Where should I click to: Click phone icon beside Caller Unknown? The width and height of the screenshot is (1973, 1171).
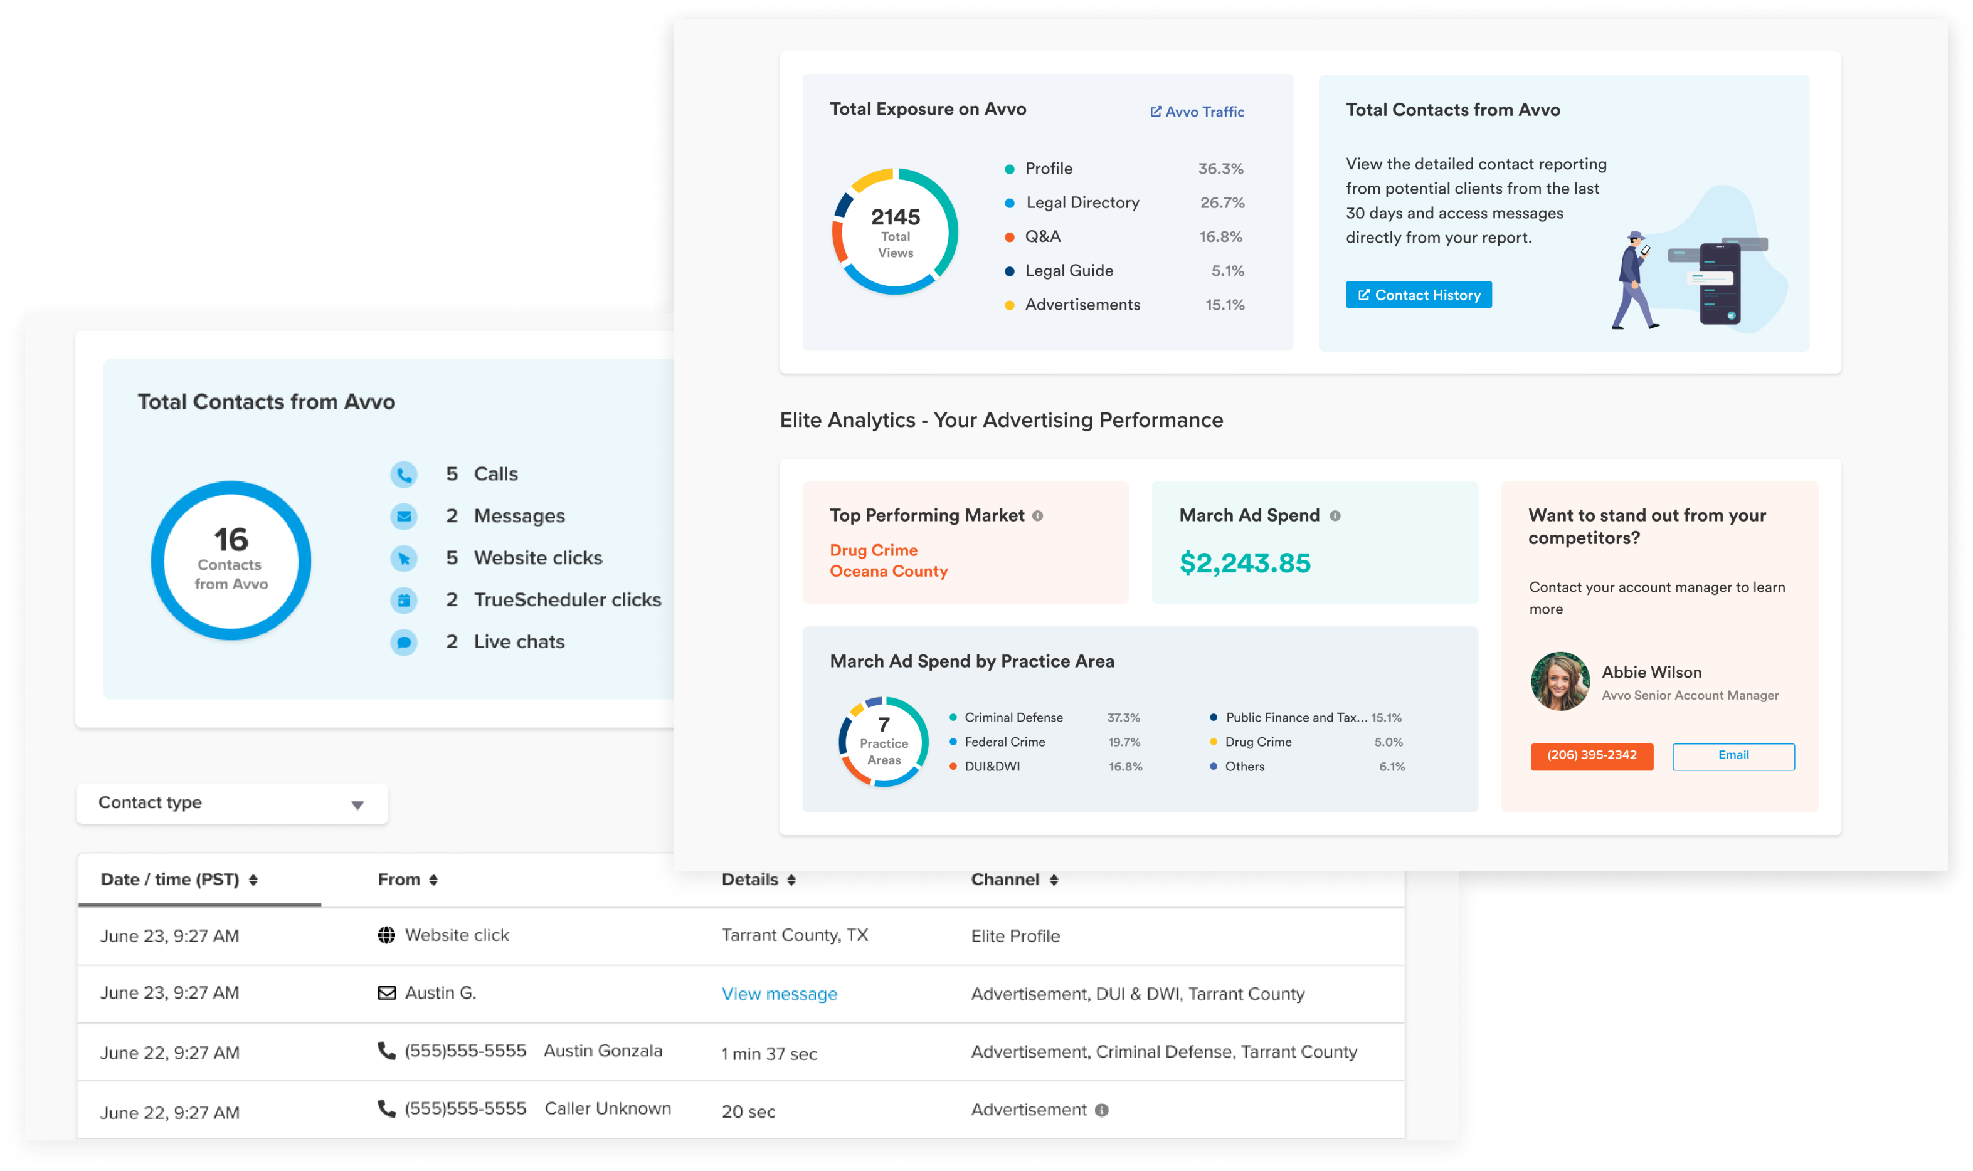coord(386,1108)
